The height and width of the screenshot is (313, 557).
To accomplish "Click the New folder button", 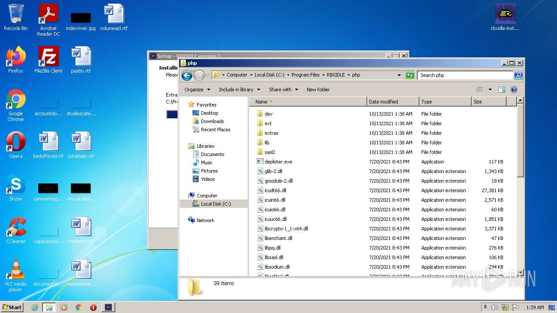I will pyautogui.click(x=318, y=90).
